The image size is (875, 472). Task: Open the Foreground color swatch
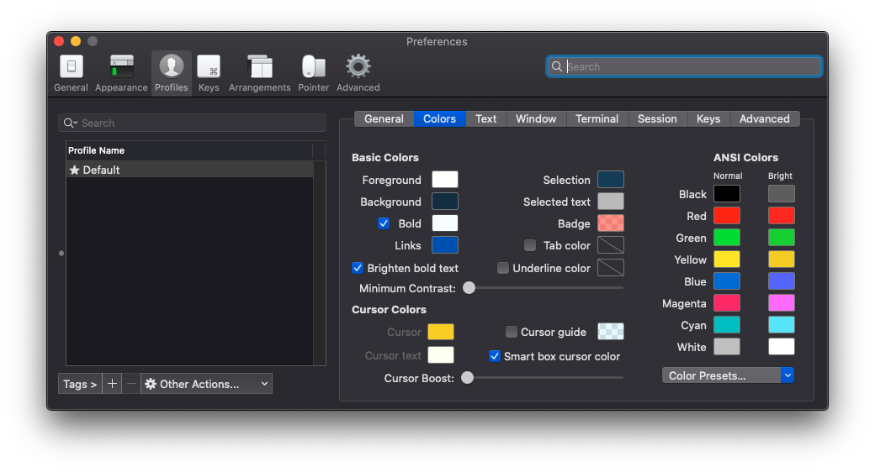pos(445,180)
